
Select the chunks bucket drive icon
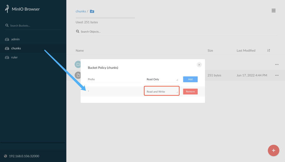click(x=7, y=48)
